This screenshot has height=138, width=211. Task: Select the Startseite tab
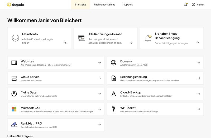pyautogui.click(x=80, y=4)
